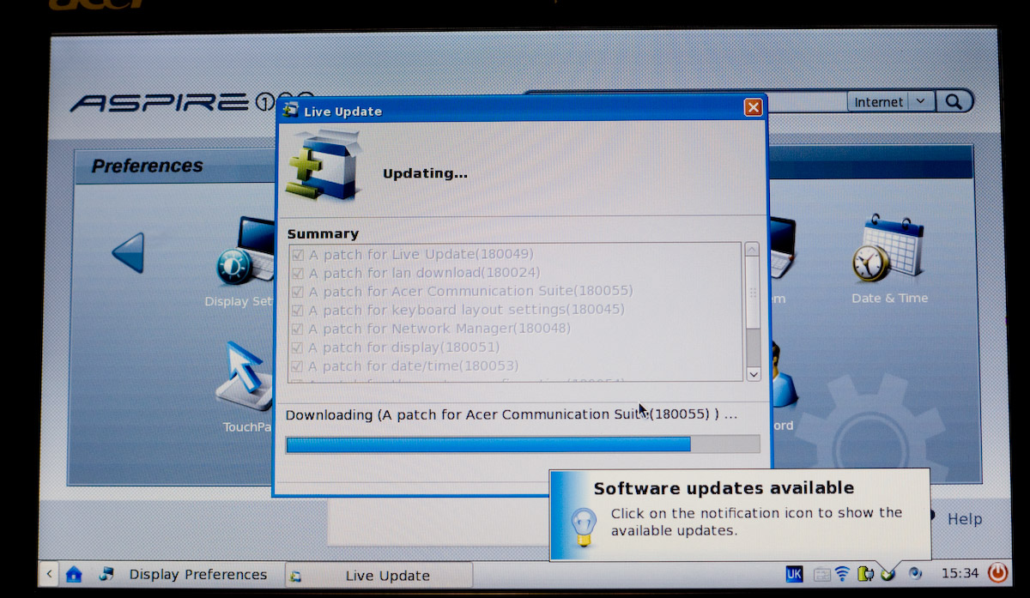The image size is (1030, 598).
Task: Open the Display Settings laptop icon
Action: point(245,252)
